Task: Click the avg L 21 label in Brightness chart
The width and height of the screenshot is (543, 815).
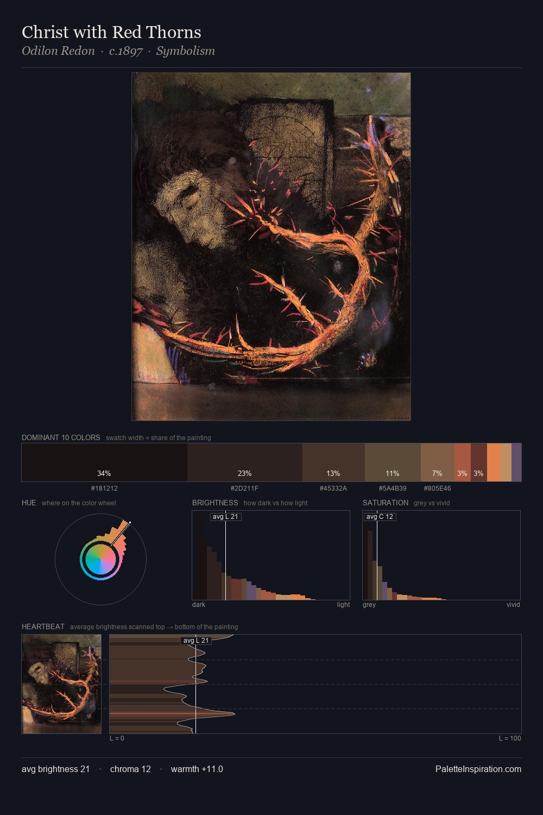Action: point(225,517)
